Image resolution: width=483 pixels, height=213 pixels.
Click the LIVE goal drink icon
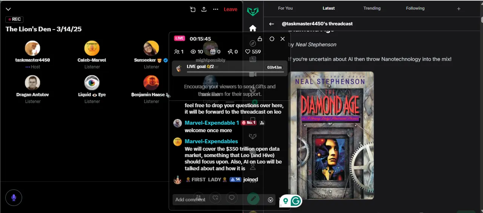click(x=179, y=68)
